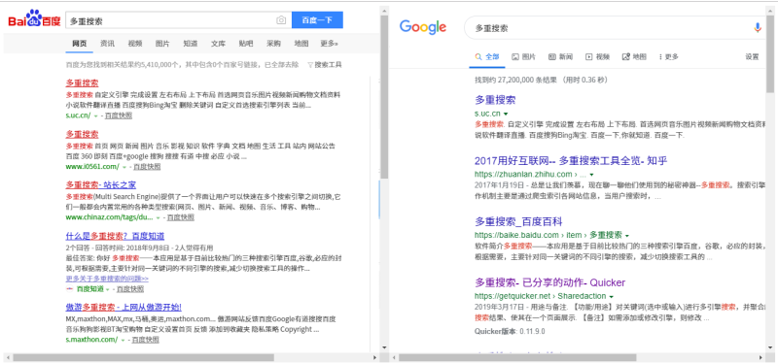The image size is (778, 363).
Task: Click Baidu pane vertical scrollbar thumb
Action: tap(384, 96)
